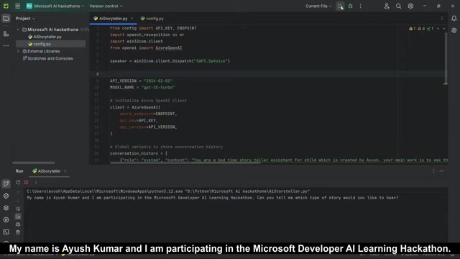
Task: Open the Python Console tool window icon
Action: [x=6, y=196]
